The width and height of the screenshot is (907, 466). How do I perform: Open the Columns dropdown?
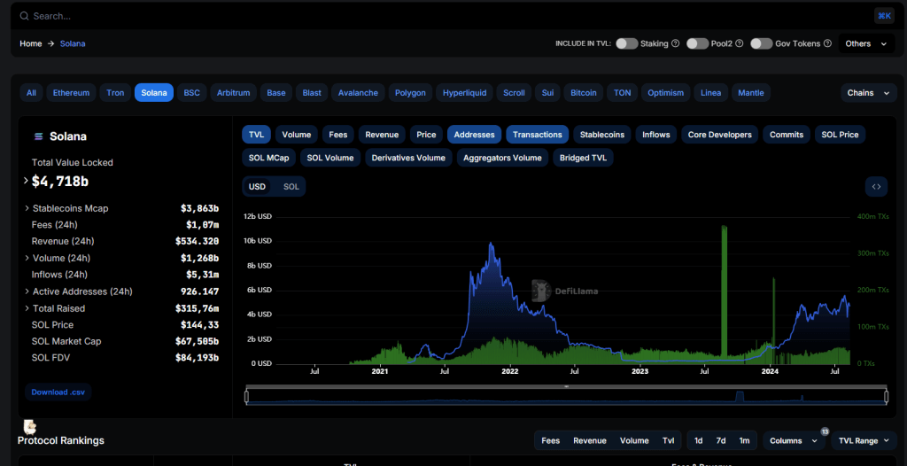pyautogui.click(x=794, y=440)
